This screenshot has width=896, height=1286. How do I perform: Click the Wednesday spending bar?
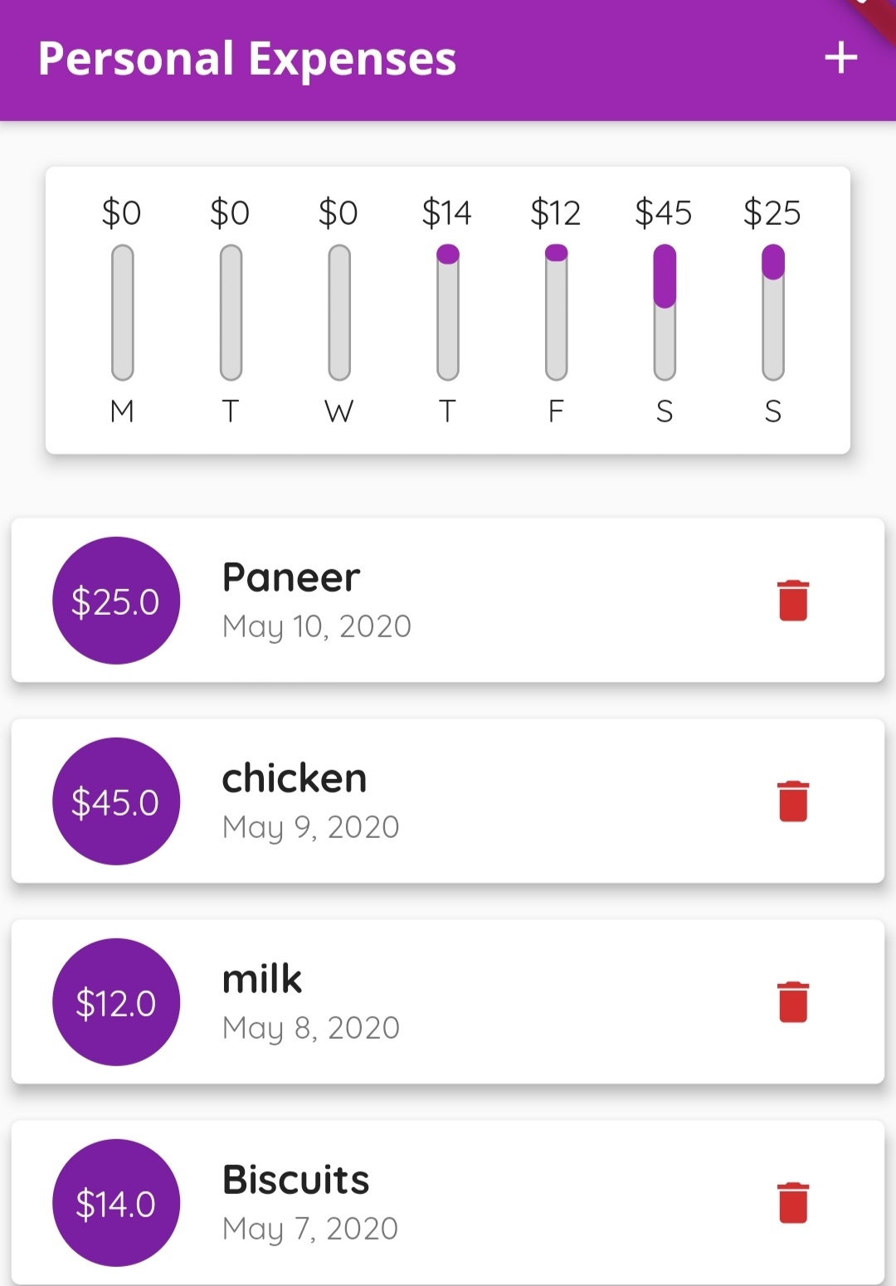[x=339, y=312]
